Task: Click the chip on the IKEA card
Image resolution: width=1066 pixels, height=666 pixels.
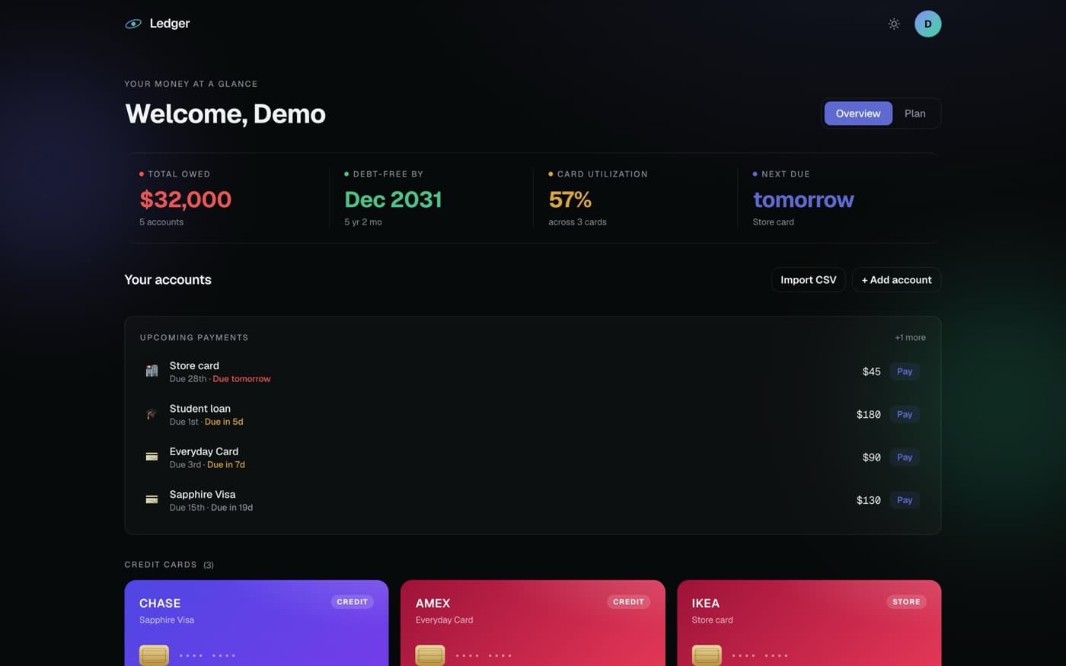Action: (x=707, y=655)
